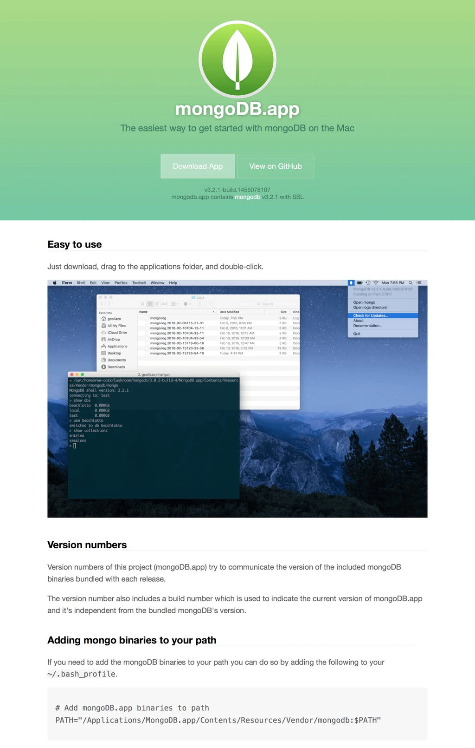
Task: Switch Finder to Cover Flow view
Action: pyautogui.click(x=164, y=304)
